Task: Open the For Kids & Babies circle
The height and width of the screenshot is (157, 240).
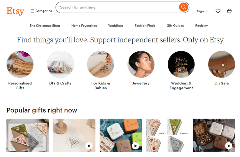Action: [100, 64]
